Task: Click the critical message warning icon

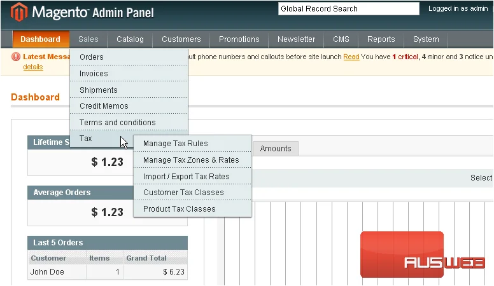Action: click(x=16, y=57)
